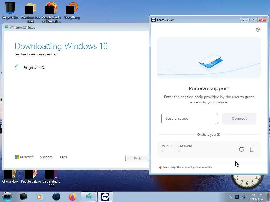This screenshot has height=202, width=270.
Task: Show hidden system tray icons
Action: [x=230, y=197]
